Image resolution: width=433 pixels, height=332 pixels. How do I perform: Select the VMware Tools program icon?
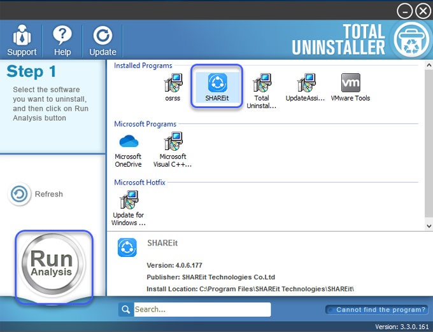[x=350, y=87]
